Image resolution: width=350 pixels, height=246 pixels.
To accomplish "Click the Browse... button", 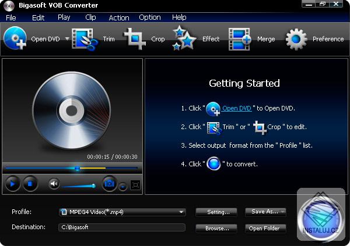I will [216, 228].
